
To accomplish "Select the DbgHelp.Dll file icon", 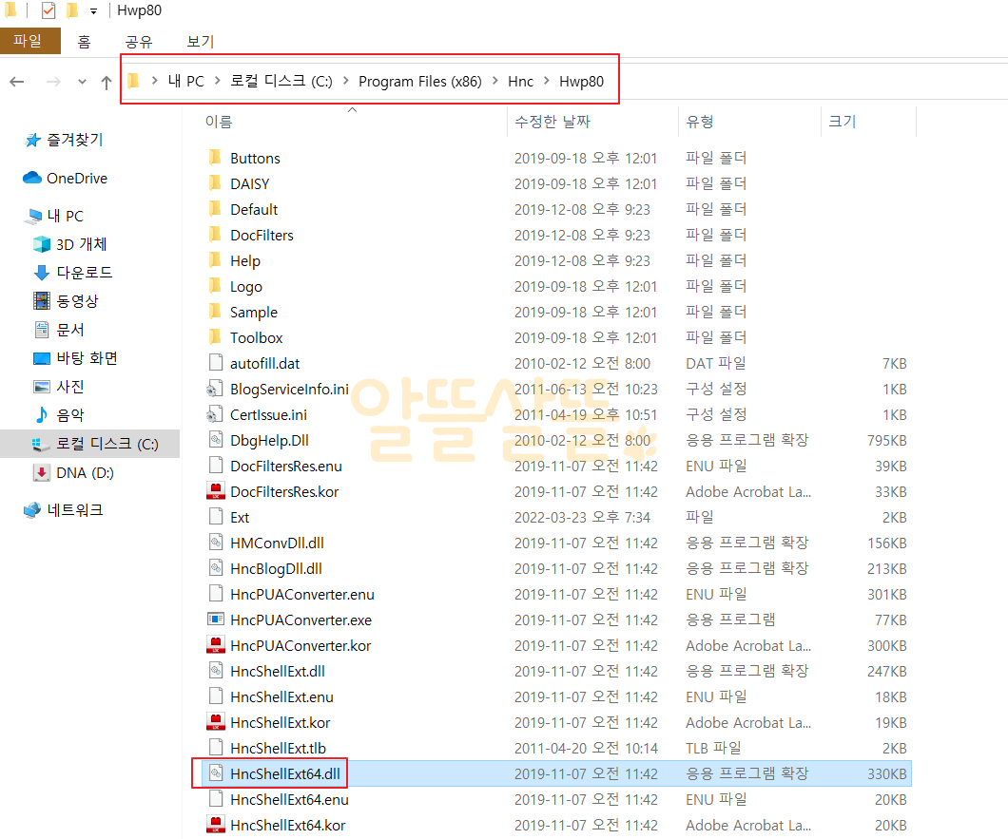I will point(215,439).
